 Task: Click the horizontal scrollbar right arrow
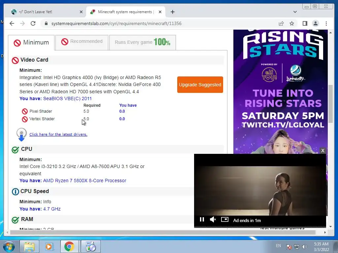click(x=325, y=232)
